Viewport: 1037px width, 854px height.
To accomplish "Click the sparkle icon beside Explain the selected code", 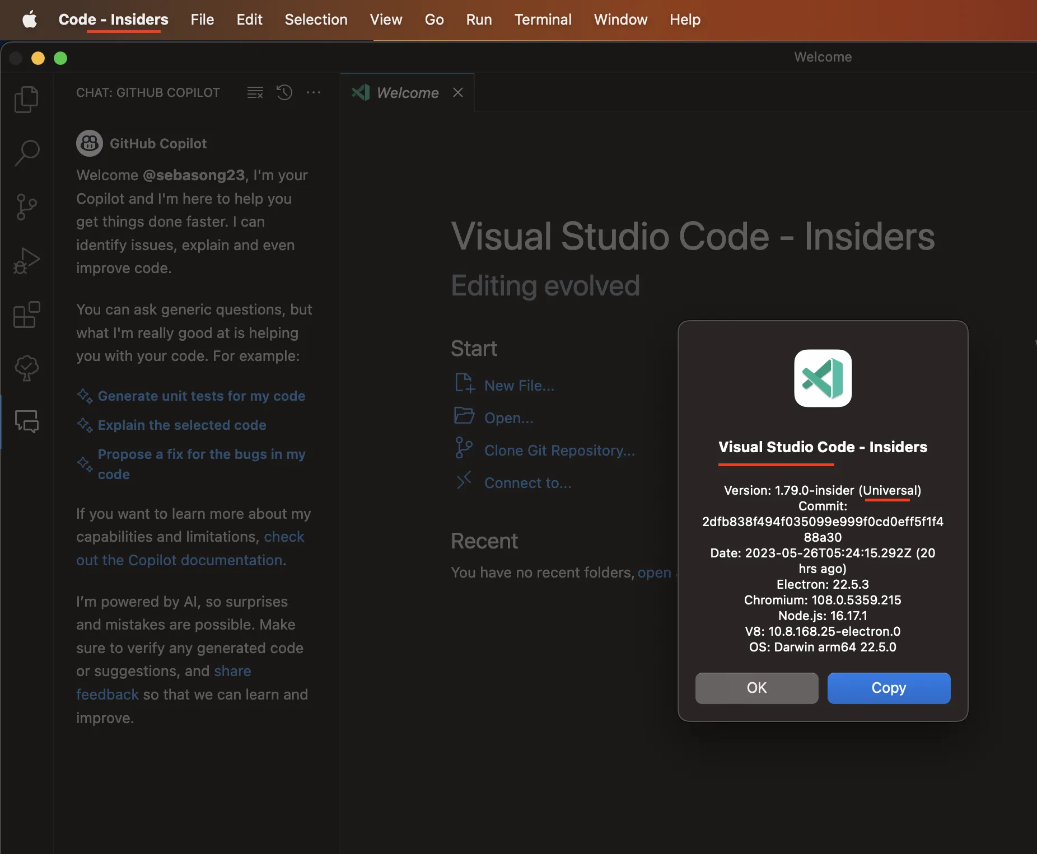I will 85,425.
